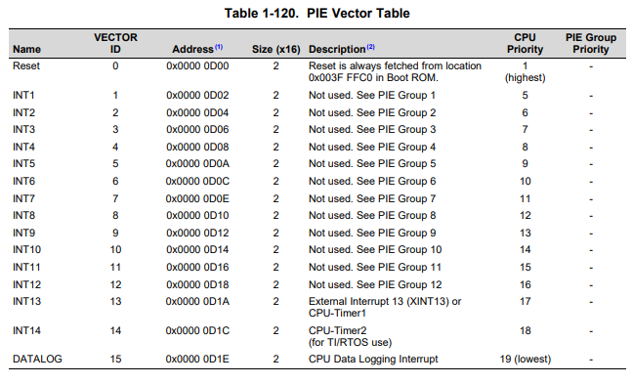Screen dimensions: 633x384
Task: Select the INT12 row name
Action: pyautogui.click(x=26, y=284)
